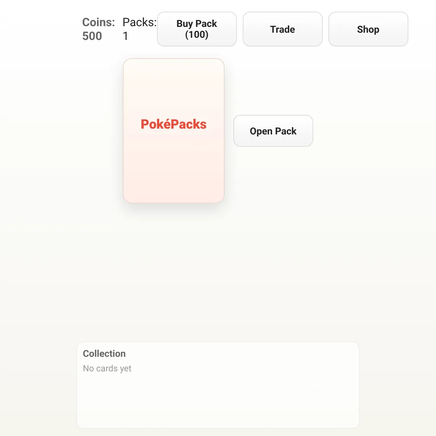Screen dimensions: 436x436
Task: Reveal cards with Open Pack
Action: (x=273, y=131)
